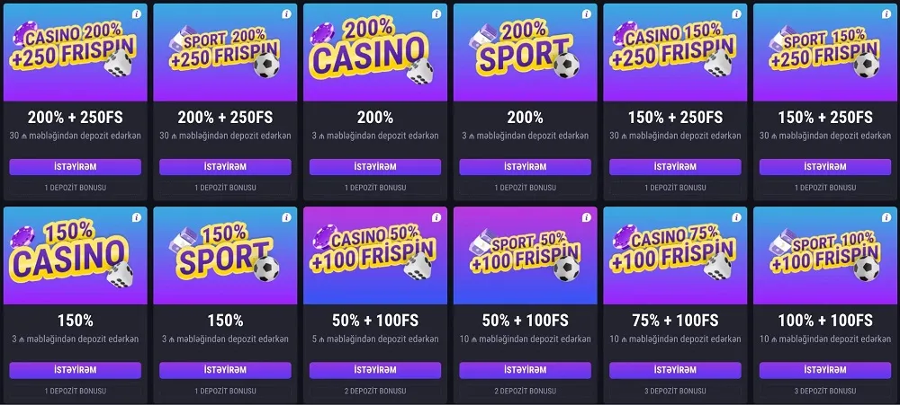900x405 pixels.
Task: Click İSTƏYİRƏM under 200% Casino bonus
Action: pos(375,167)
